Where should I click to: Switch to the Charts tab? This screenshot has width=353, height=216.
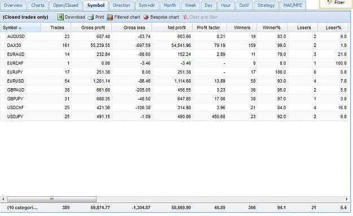[38, 5]
